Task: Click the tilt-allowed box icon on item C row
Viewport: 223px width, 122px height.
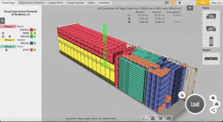Action: (10, 36)
